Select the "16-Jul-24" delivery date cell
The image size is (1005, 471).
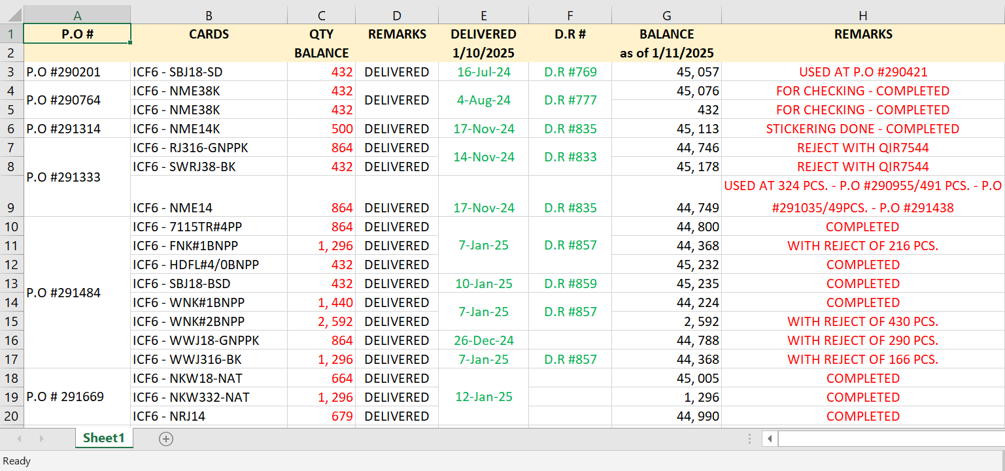483,72
